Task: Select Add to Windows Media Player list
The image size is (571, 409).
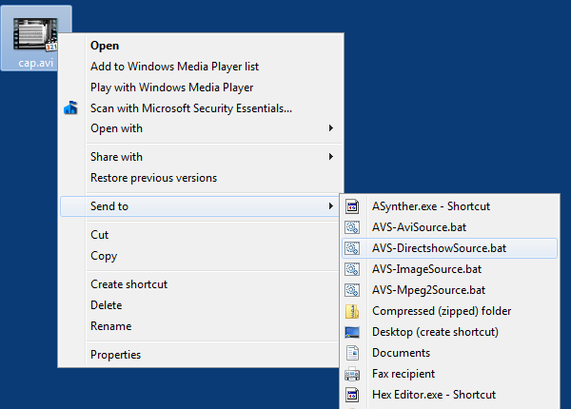Action: coord(174,67)
